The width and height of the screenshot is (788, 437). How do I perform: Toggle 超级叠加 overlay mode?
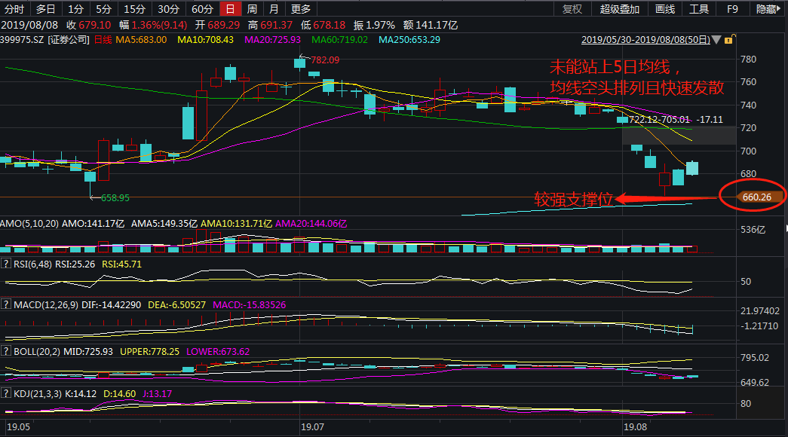point(619,9)
